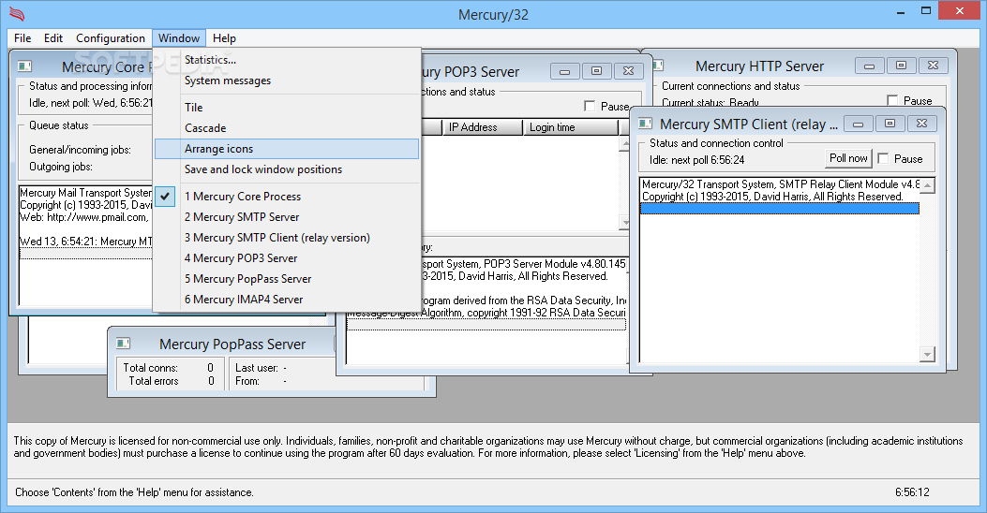Select Statistics... from Window menu
Image resolution: width=987 pixels, height=513 pixels.
287,60
